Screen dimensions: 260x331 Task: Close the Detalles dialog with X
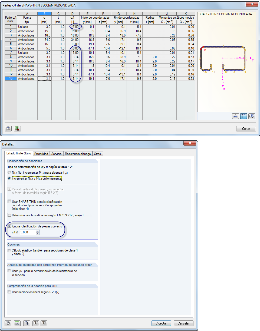pyautogui.click(x=189, y=143)
